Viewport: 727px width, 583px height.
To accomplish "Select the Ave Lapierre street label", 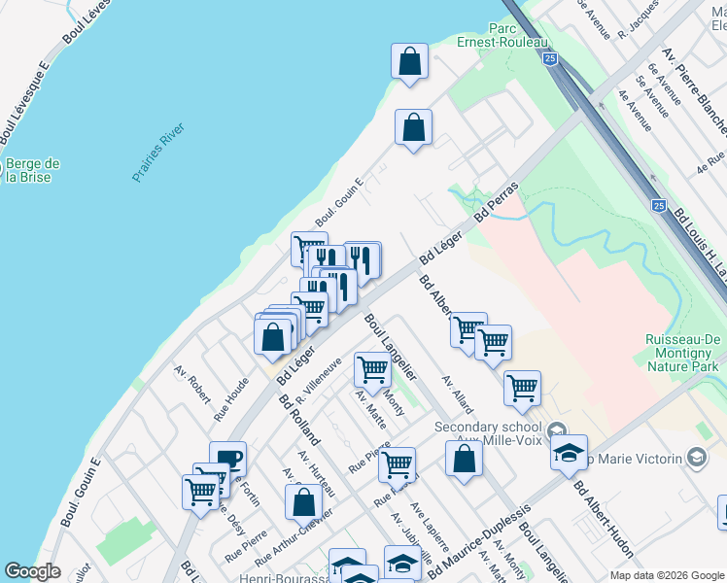I will (x=430, y=527).
